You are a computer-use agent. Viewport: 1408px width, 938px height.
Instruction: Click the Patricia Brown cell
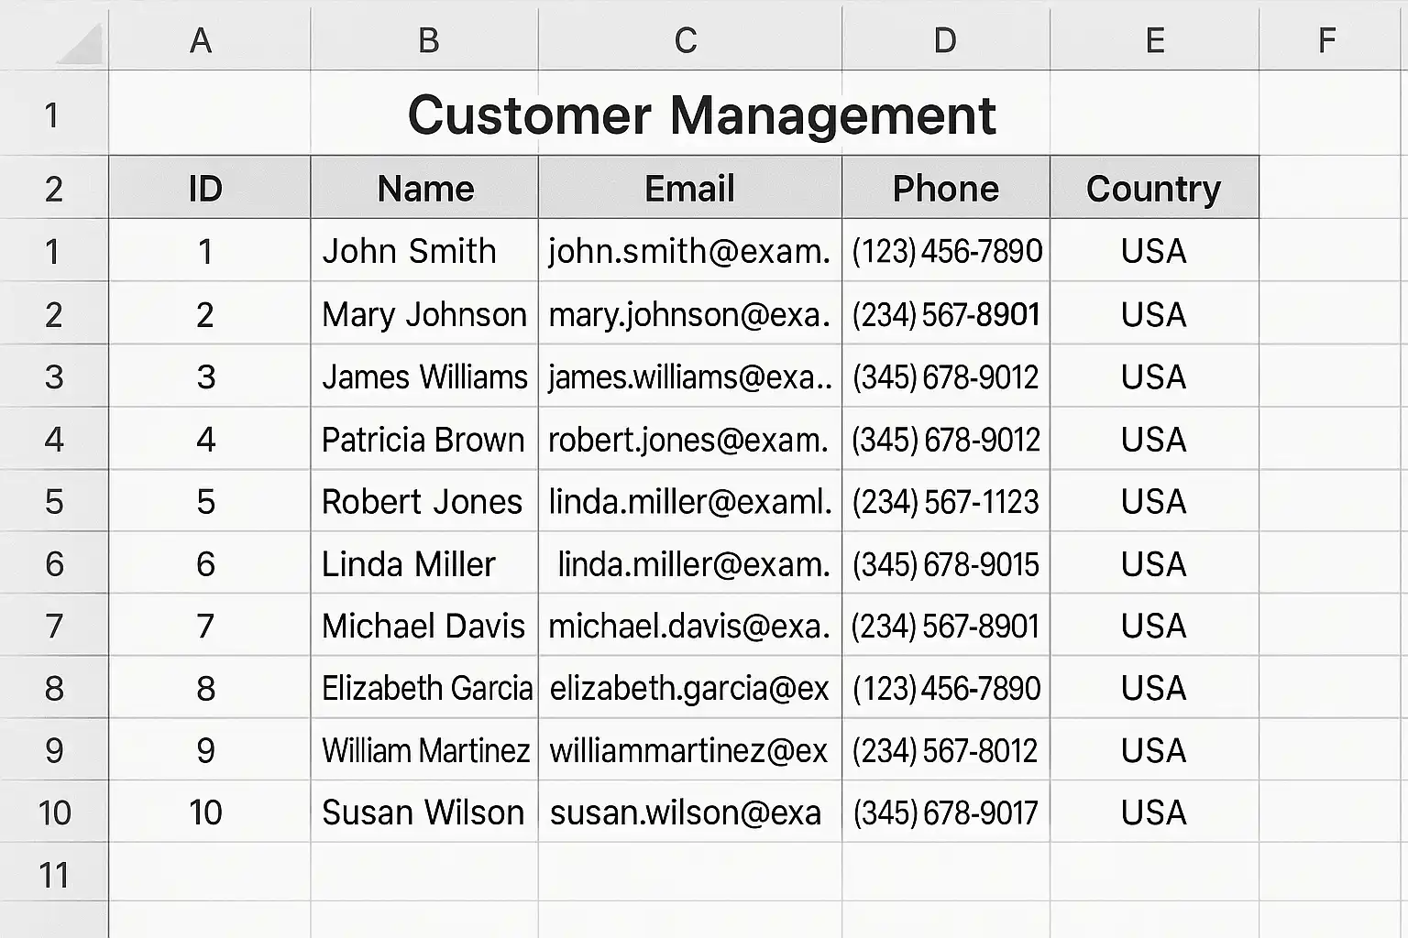tap(423, 440)
